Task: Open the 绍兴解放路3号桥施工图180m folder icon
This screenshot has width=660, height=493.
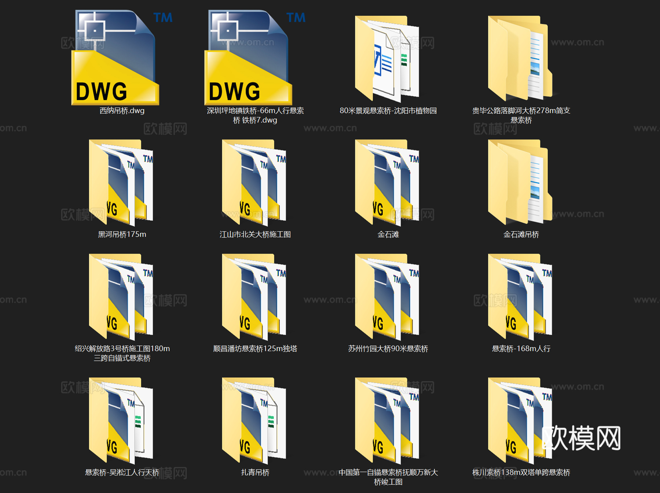Action: pos(121,296)
